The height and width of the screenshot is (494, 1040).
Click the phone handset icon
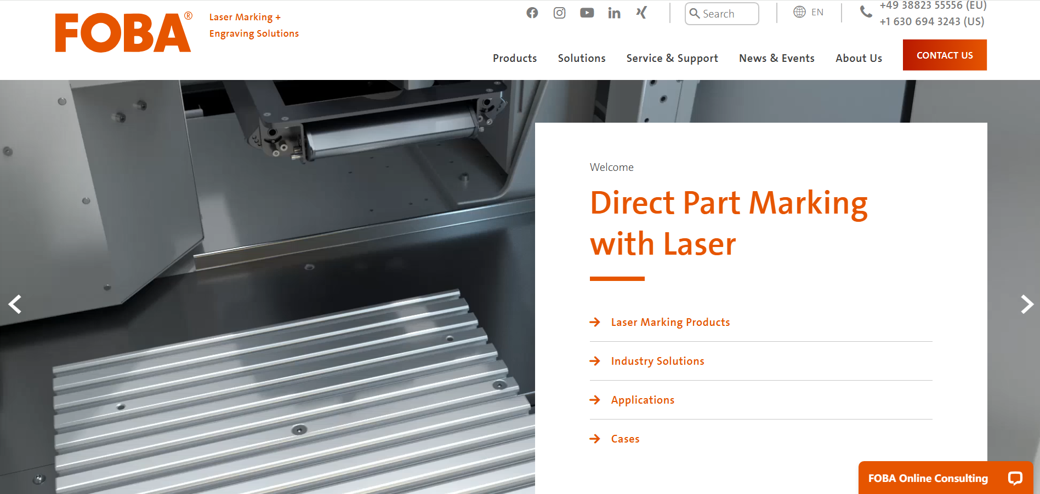(866, 12)
